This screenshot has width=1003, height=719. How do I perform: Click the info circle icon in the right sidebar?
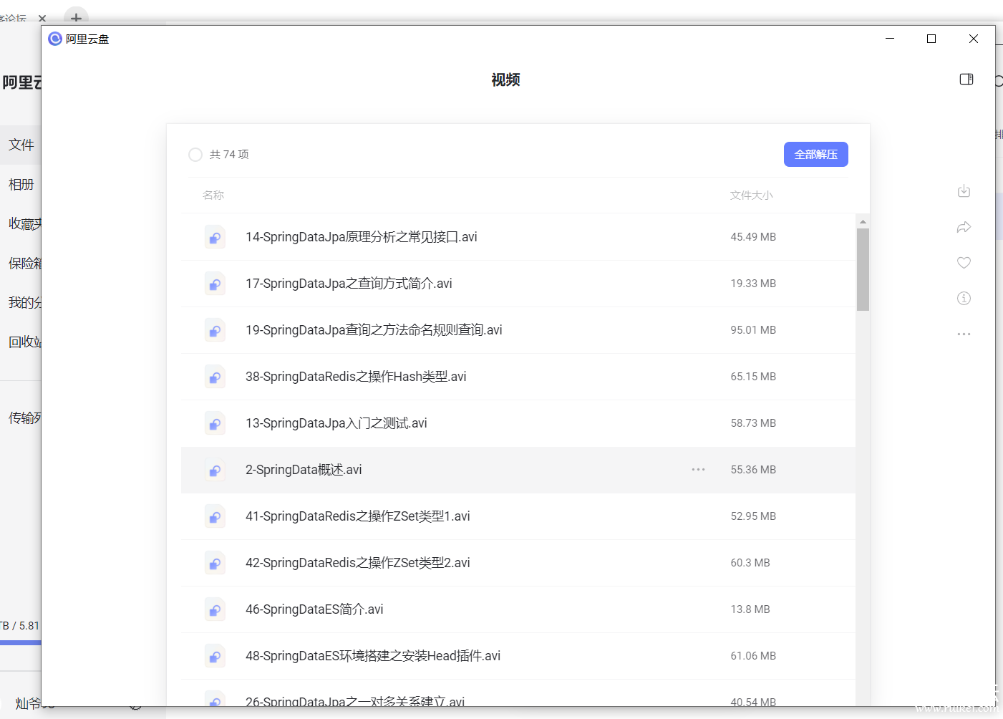pyautogui.click(x=964, y=298)
